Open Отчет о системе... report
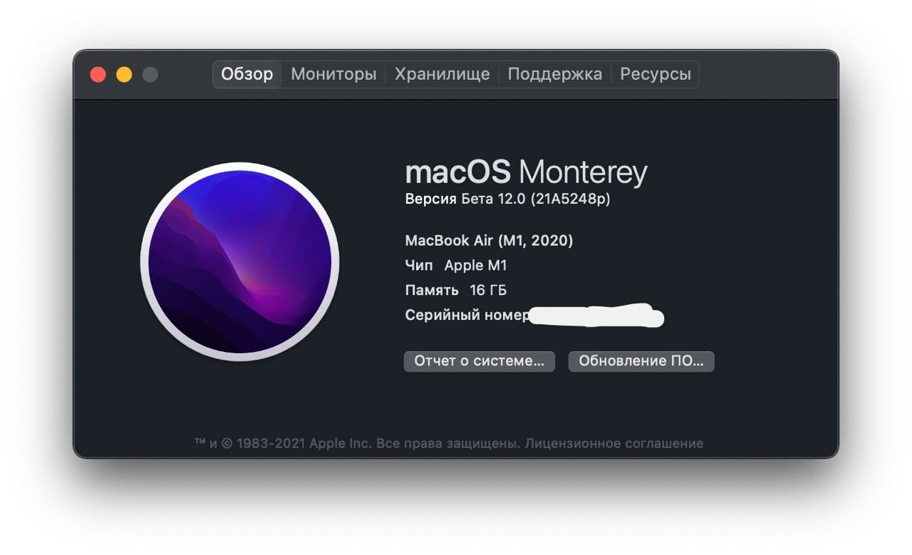Screen dimensions: 912x555 tap(480, 361)
